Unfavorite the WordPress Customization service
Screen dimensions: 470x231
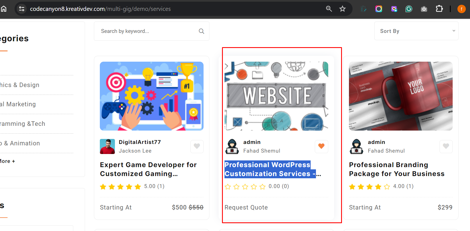tap(322, 146)
